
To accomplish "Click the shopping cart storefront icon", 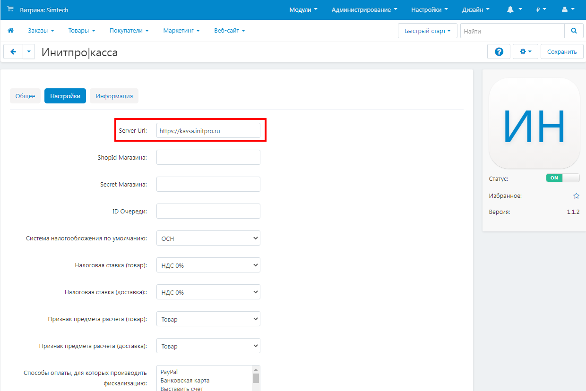I will point(10,9).
